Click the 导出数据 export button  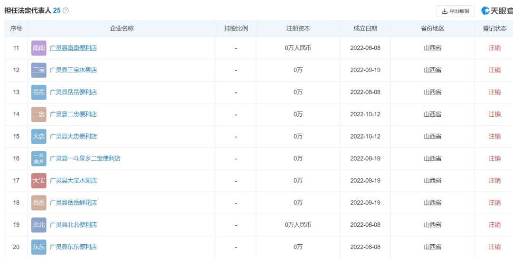455,11
